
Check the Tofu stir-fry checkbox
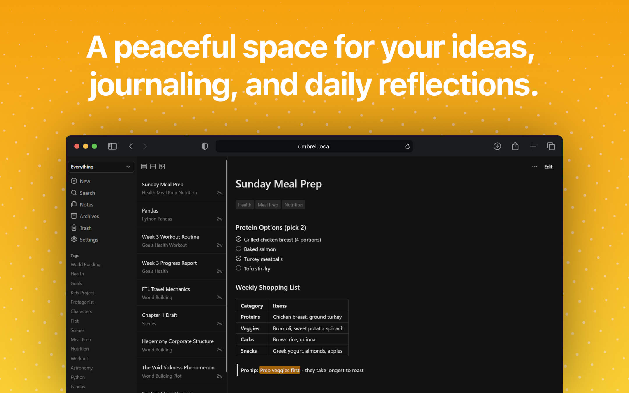click(x=238, y=268)
